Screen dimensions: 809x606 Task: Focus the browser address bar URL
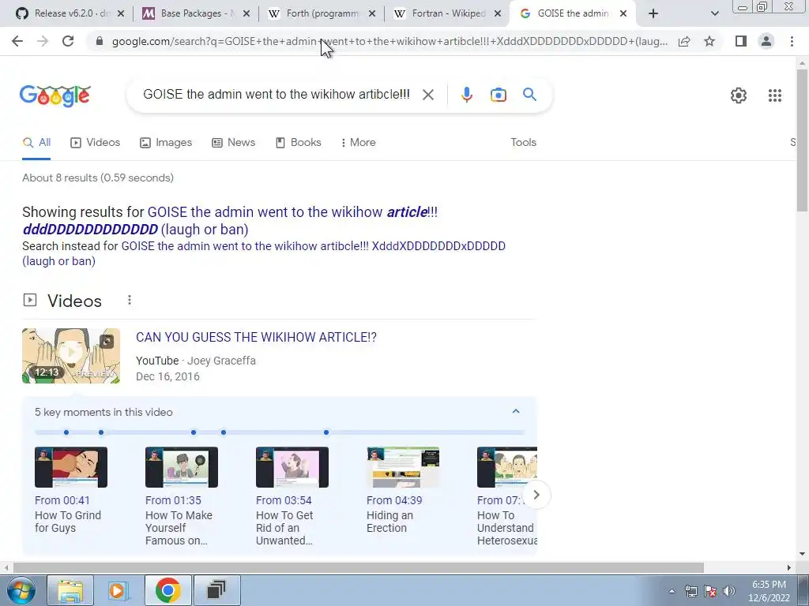[x=389, y=41]
